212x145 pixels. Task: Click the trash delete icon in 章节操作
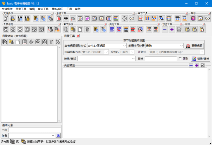point(87,29)
